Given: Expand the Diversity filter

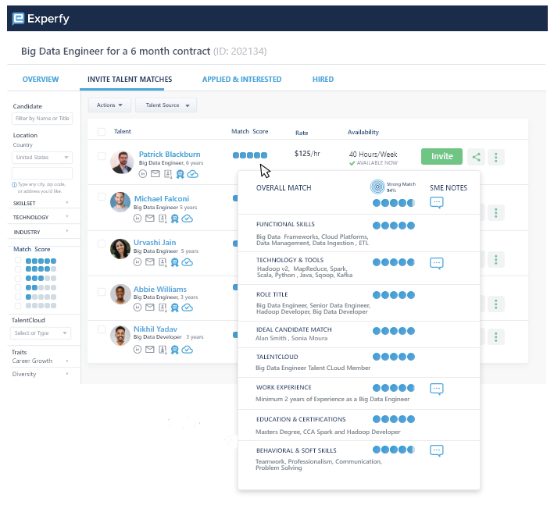Looking at the screenshot, I should 41,374.
